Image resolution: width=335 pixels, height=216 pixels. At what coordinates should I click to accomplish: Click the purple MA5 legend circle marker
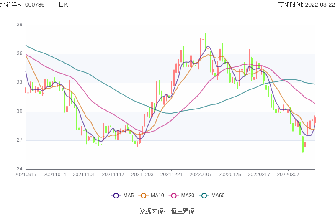[116, 196]
